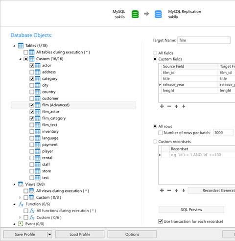Add a recordset with the plus icon
The height and width of the screenshot is (241, 235).
(162, 191)
